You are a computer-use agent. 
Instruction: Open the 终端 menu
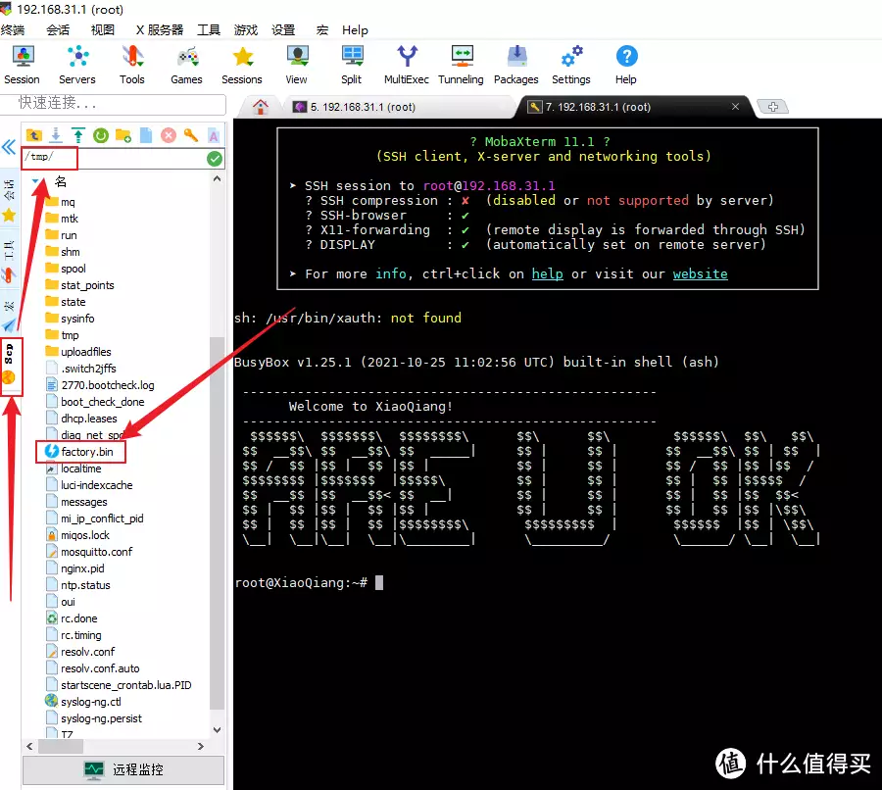click(13, 29)
